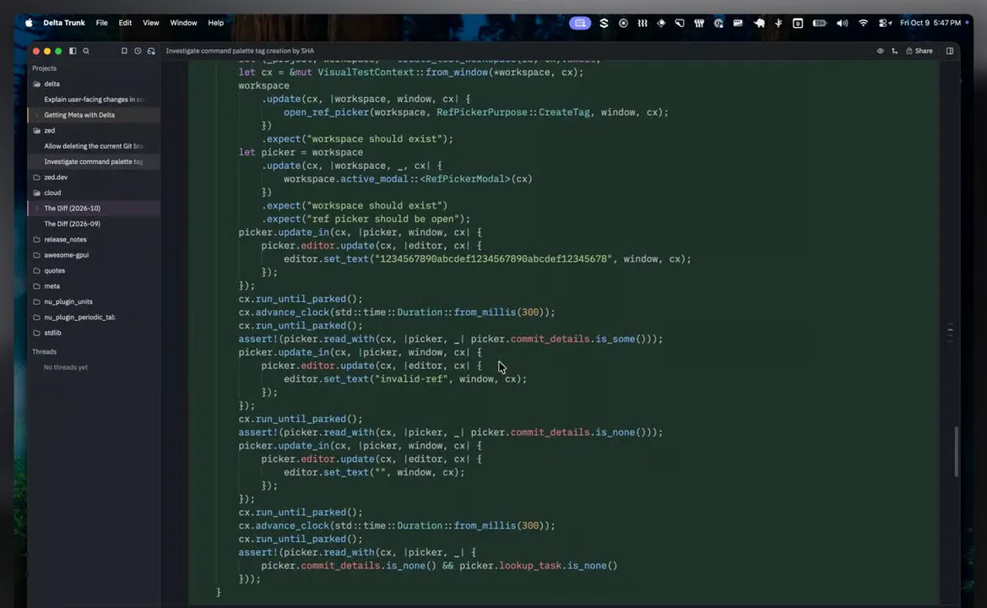Viewport: 987px width, 608px height.
Task: Click the highlighted screen-sharing menu bar icon
Action: coord(580,23)
